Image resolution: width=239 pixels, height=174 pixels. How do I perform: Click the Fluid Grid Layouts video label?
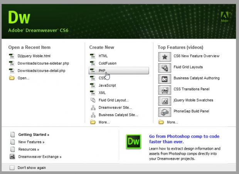pos(188,67)
